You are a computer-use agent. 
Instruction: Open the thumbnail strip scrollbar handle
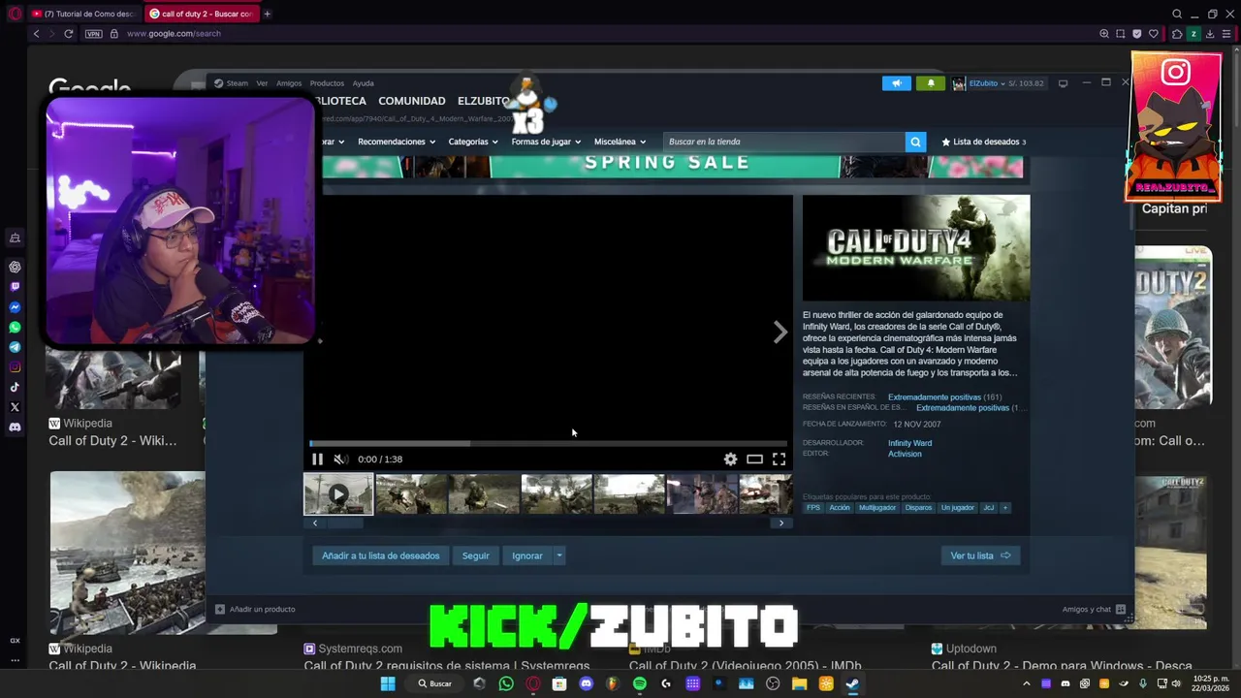[344, 523]
